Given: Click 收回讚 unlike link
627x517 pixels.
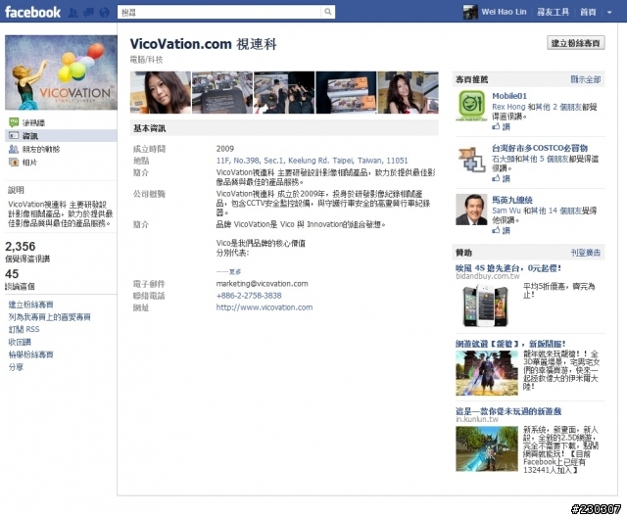Looking at the screenshot, I should (20, 342).
